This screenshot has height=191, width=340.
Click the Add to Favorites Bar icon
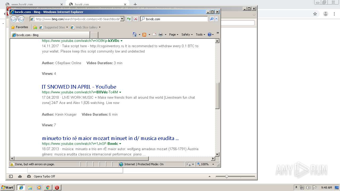(35, 27)
